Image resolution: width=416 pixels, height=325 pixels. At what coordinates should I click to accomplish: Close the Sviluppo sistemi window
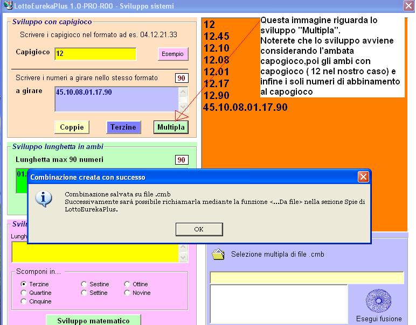point(408,5)
